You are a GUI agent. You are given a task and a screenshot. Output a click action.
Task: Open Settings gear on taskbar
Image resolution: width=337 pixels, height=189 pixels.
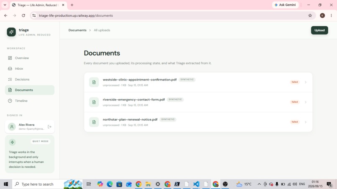pos(158,184)
